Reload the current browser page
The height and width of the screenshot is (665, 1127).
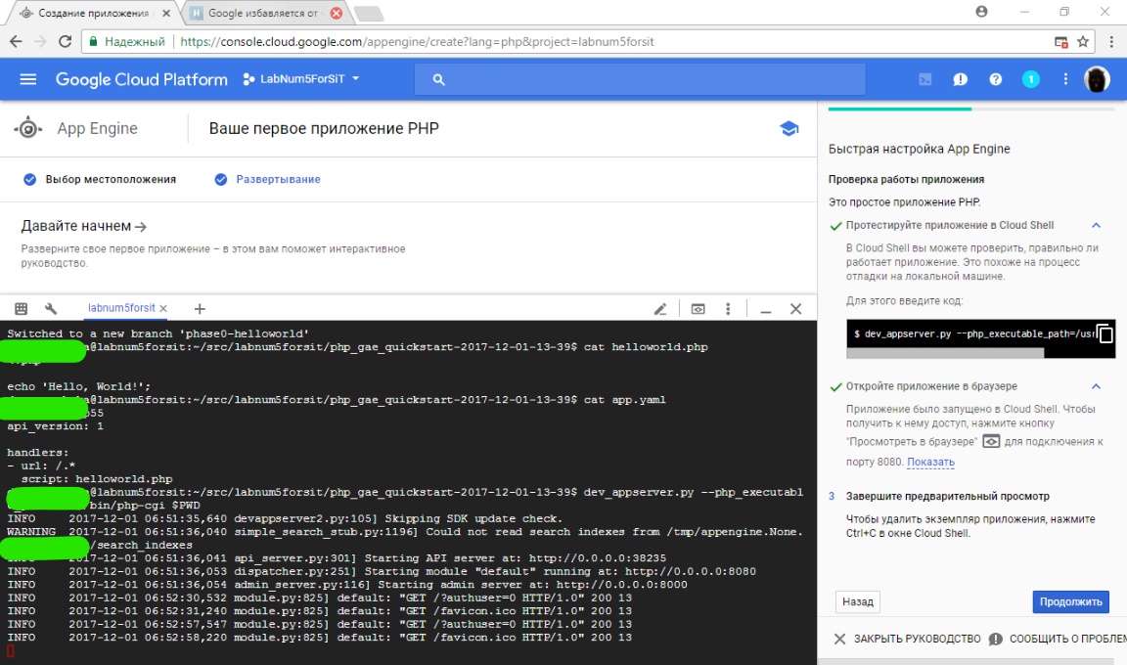click(65, 42)
